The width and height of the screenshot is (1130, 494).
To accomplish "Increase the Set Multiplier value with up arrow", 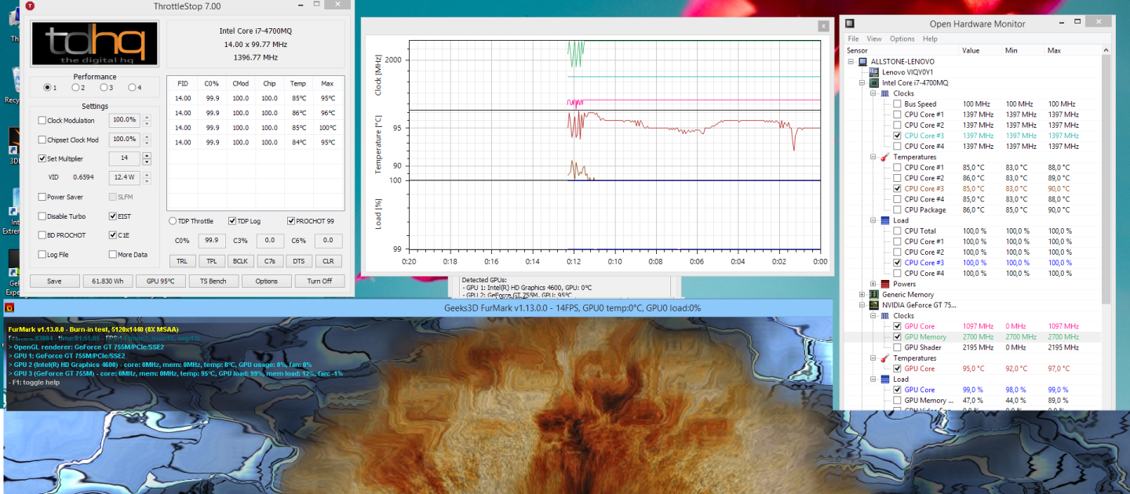I will [x=146, y=155].
